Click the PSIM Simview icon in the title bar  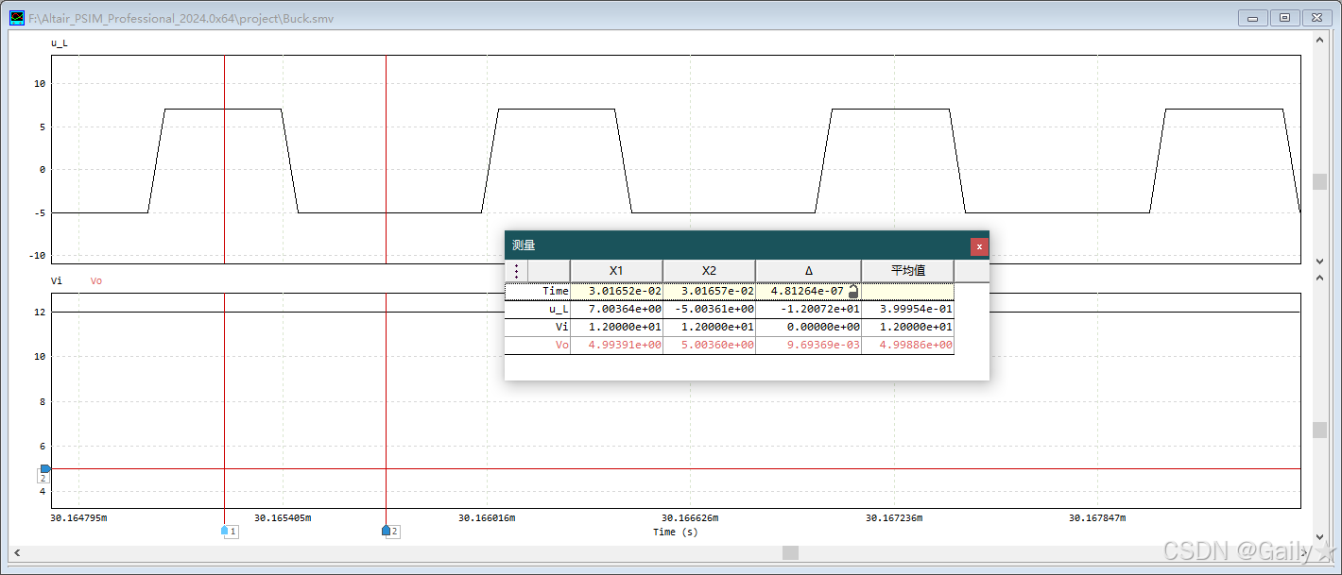click(17, 18)
